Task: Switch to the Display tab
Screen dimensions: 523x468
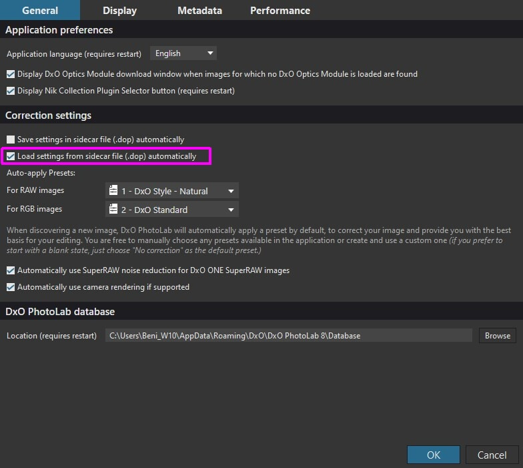Action: pos(120,11)
